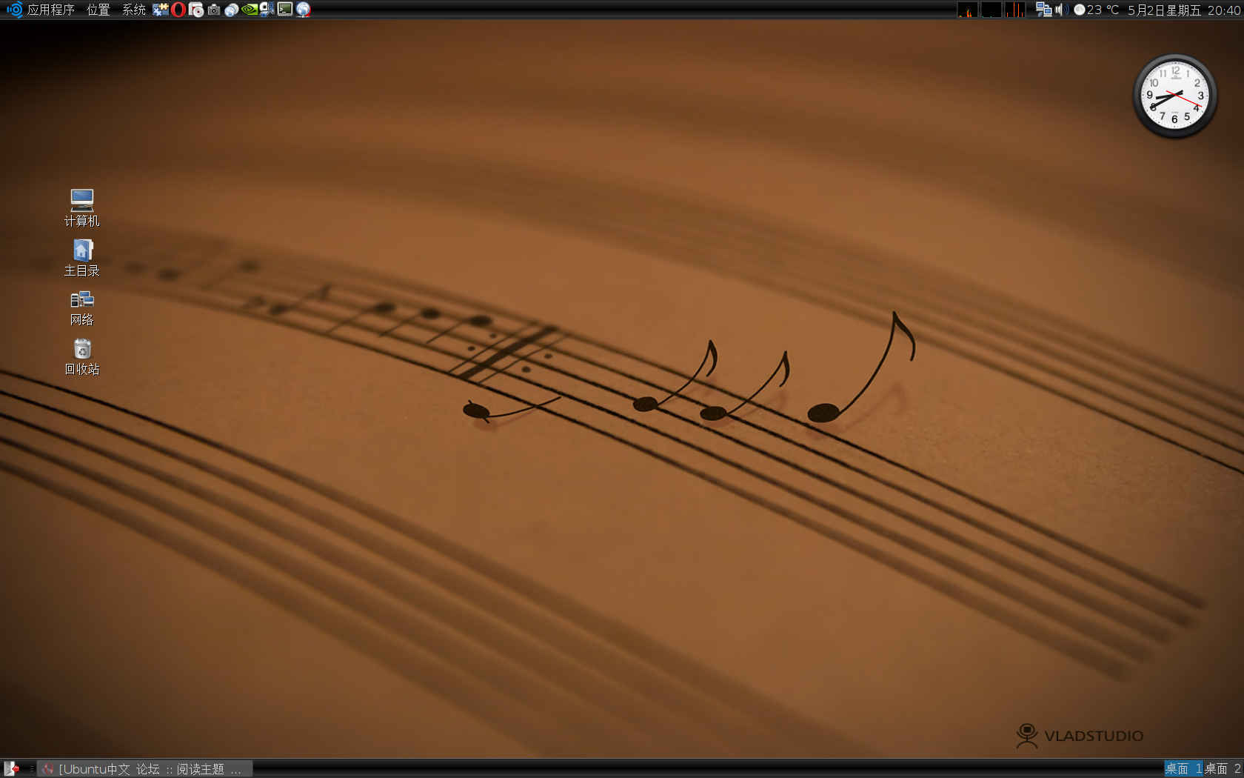
Task: Click the first system monitor graph
Action: (x=967, y=10)
